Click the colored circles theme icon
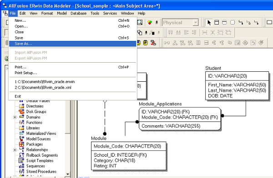 [x=150, y=22]
